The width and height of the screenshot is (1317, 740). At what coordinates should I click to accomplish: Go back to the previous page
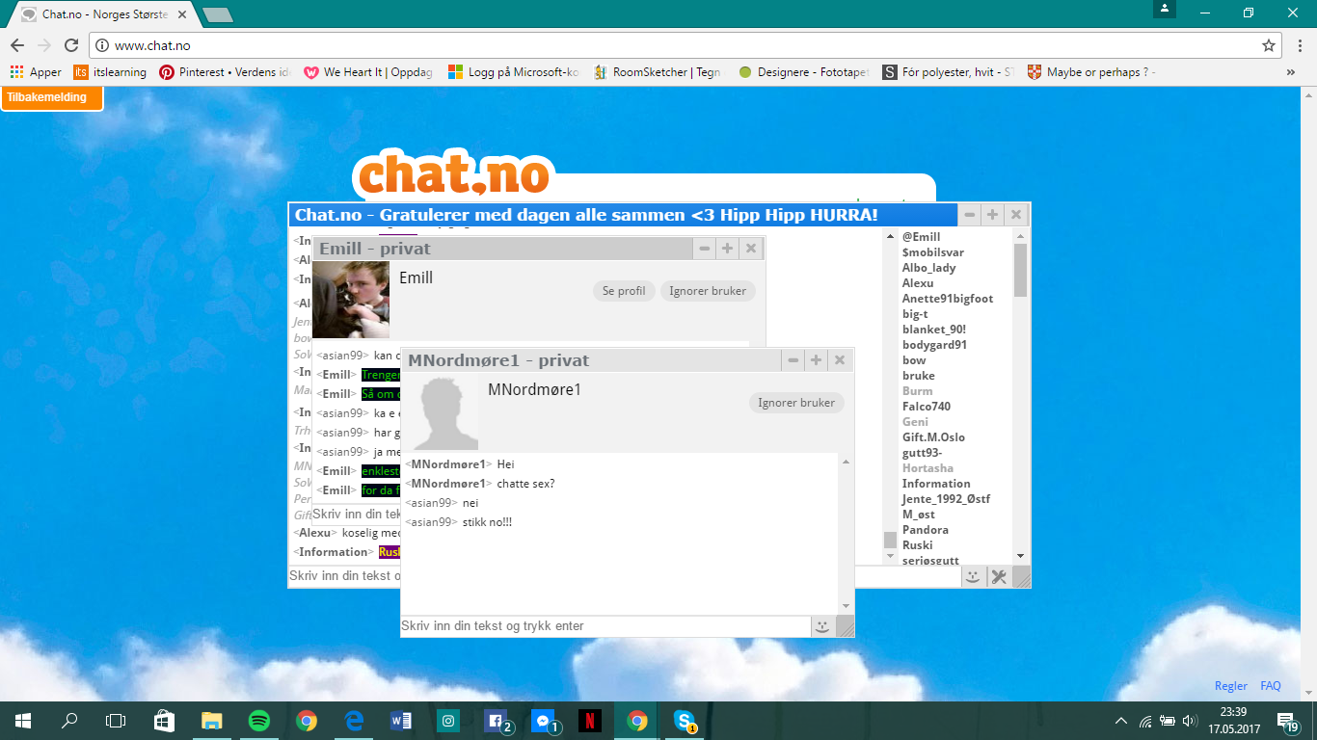(17, 45)
